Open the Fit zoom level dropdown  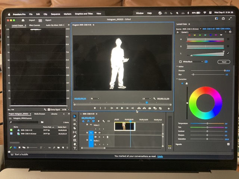[95, 99]
